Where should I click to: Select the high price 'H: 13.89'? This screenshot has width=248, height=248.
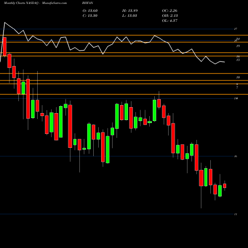click(130, 11)
